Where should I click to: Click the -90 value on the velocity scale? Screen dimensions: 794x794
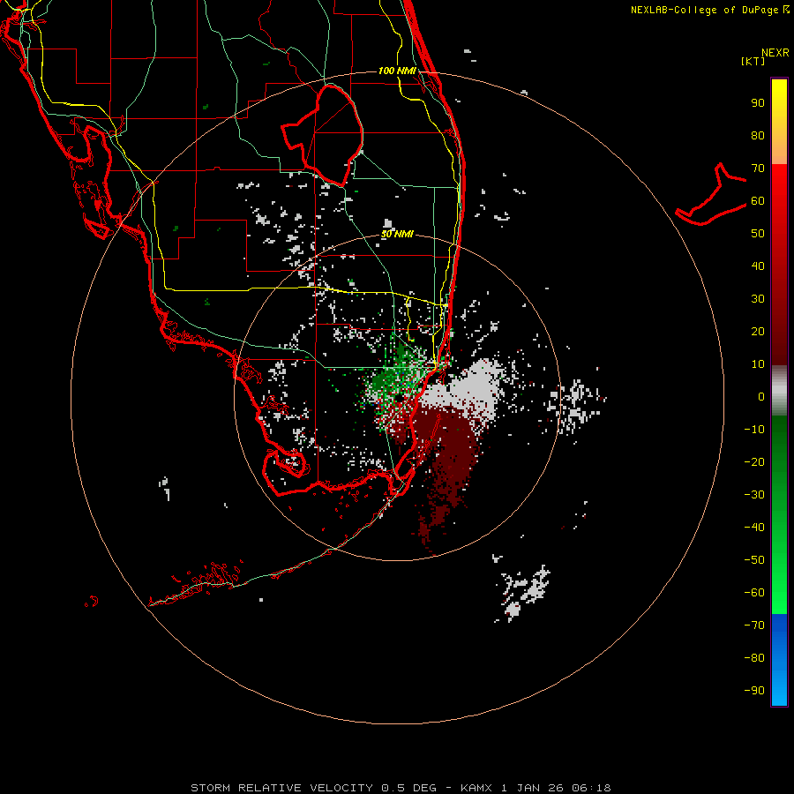[754, 690]
